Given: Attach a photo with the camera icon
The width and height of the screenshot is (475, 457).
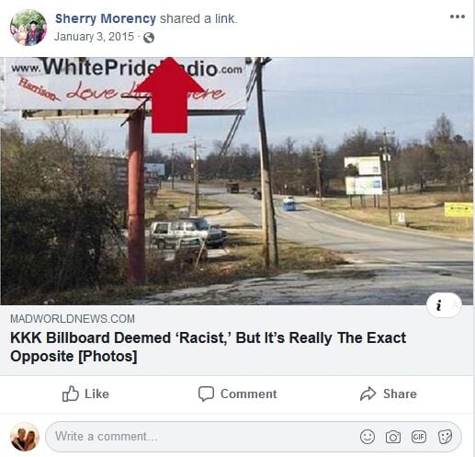Looking at the screenshot, I should point(393,437).
